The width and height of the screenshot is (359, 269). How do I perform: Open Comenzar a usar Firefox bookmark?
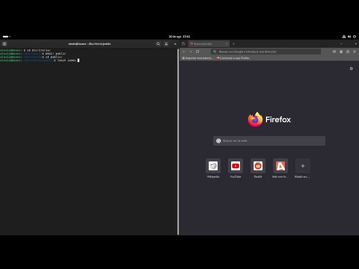tap(233, 58)
